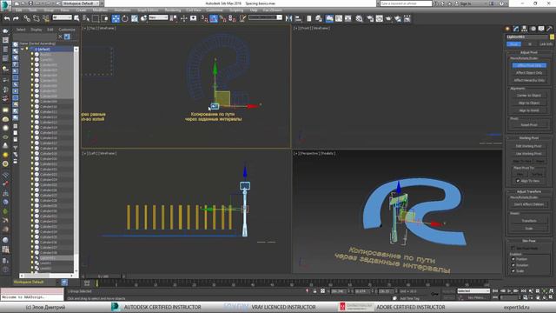Activate the Select and Link tool

coord(27,18)
